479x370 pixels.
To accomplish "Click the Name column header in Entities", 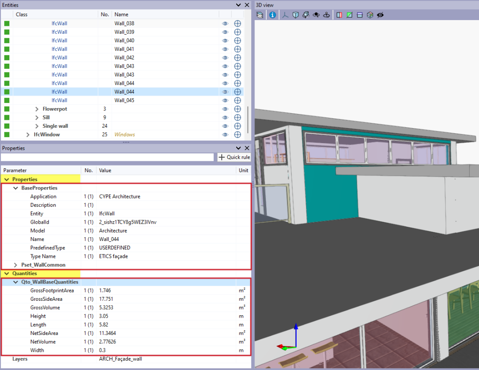I will [x=122, y=15].
